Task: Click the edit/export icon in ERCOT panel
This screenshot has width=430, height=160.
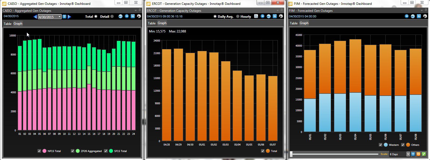Action: pyautogui.click(x=275, y=16)
